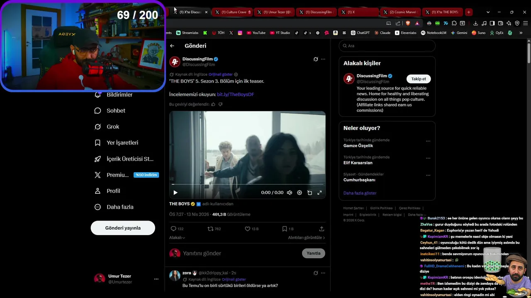
Task: Open the ChatGPT bookmark
Action: tap(360, 33)
